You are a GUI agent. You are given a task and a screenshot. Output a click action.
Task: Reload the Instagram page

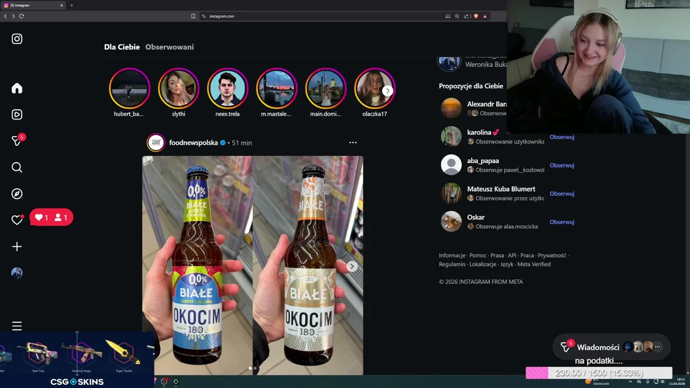point(22,16)
